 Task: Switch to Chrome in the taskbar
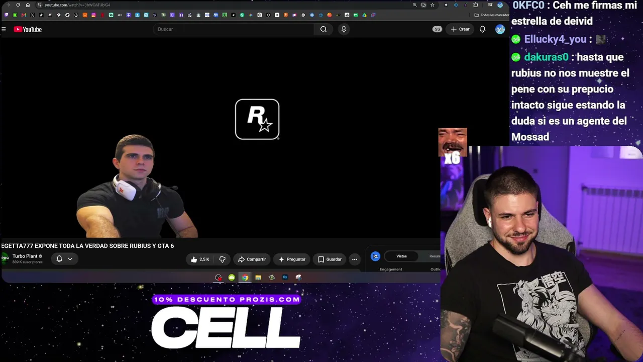tap(245, 278)
